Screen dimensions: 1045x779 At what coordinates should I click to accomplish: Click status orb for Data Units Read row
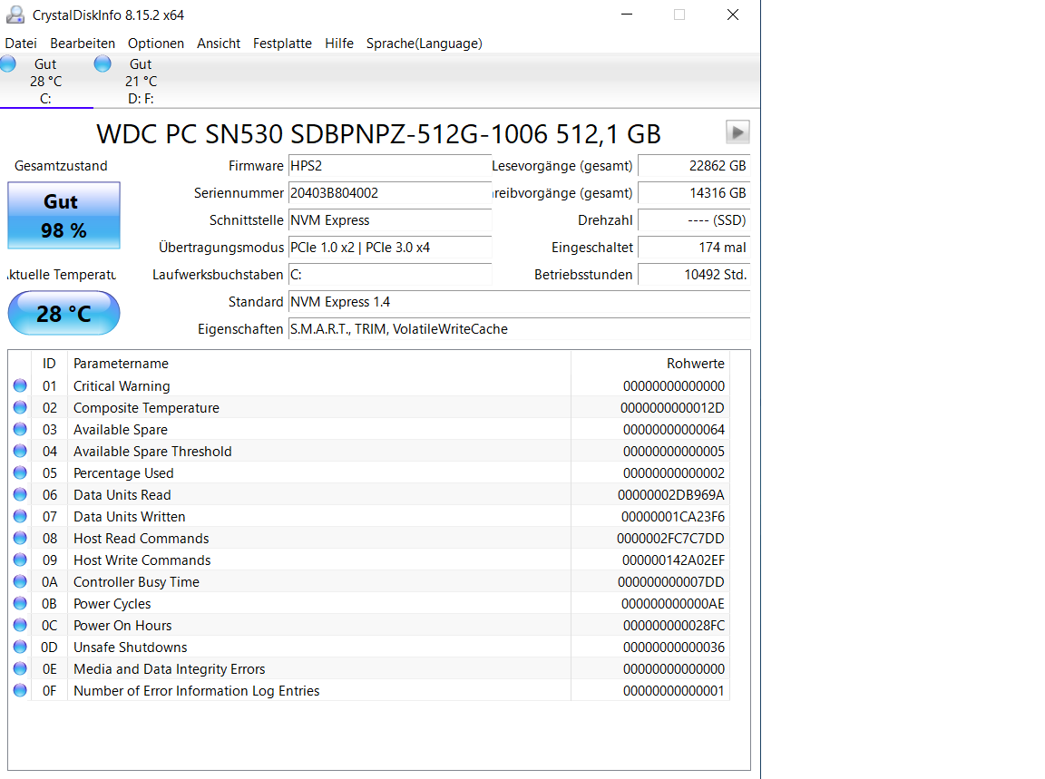click(20, 494)
